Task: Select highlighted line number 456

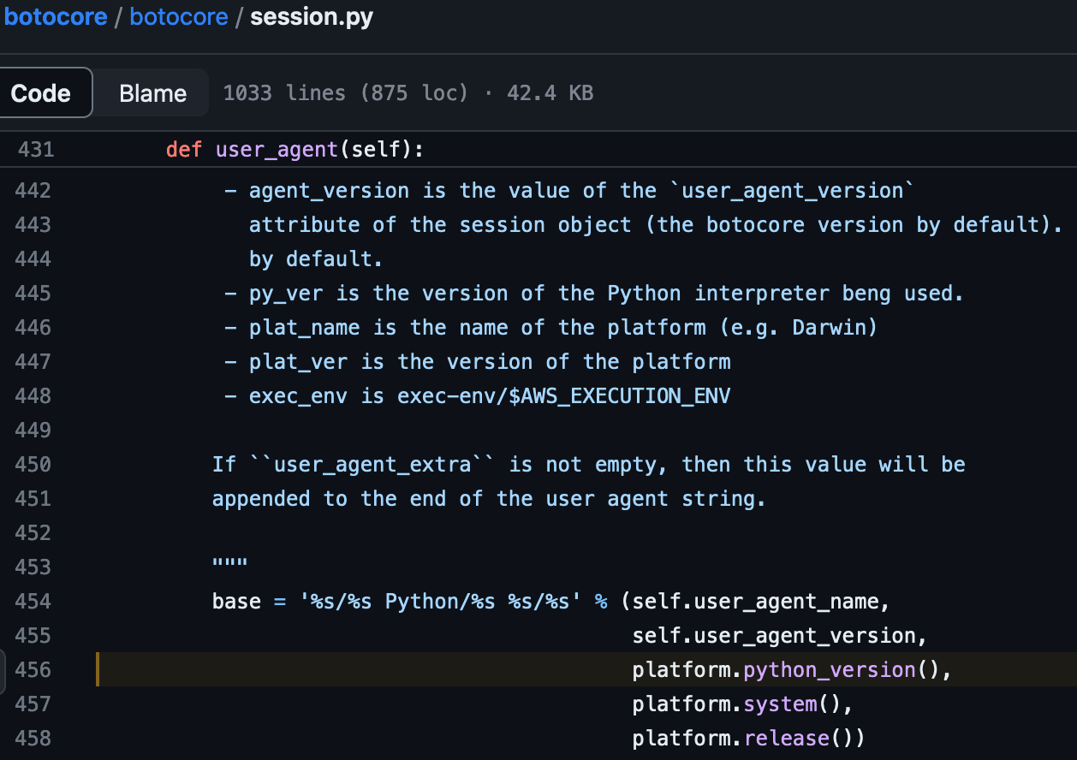Action: click(33, 669)
